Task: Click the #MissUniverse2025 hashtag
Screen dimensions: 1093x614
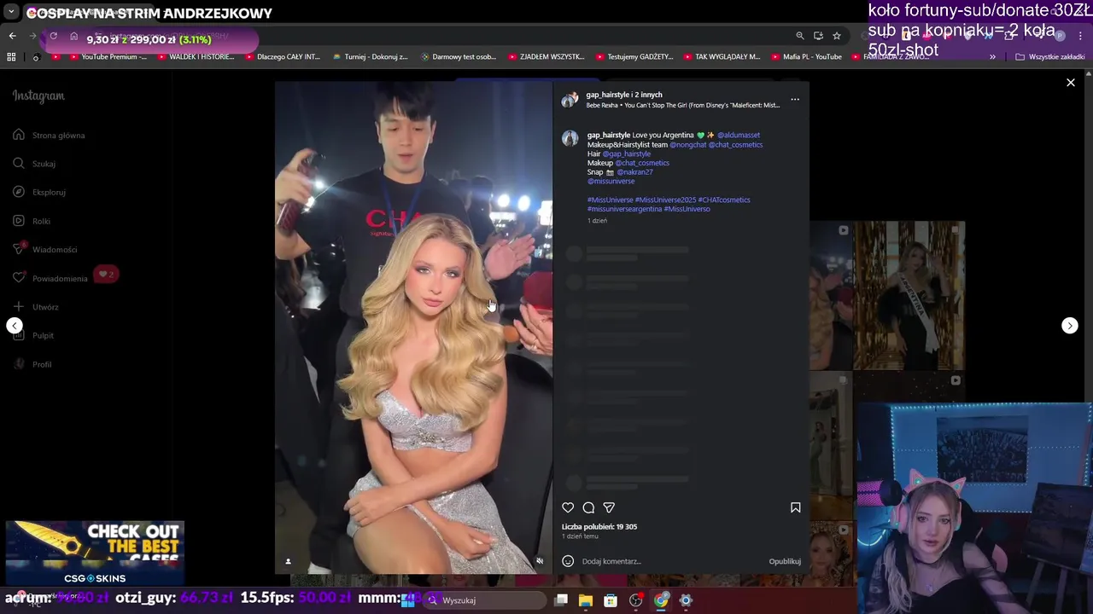Action: coord(665,200)
